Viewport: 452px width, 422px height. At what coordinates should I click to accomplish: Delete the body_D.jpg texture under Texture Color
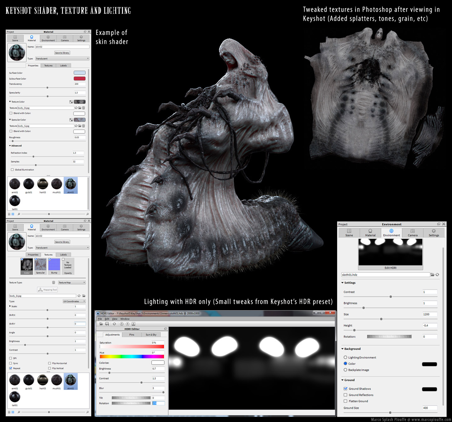[83, 108]
